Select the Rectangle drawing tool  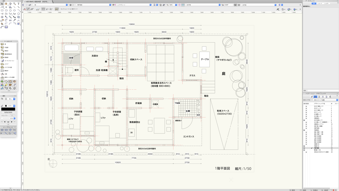2,10
